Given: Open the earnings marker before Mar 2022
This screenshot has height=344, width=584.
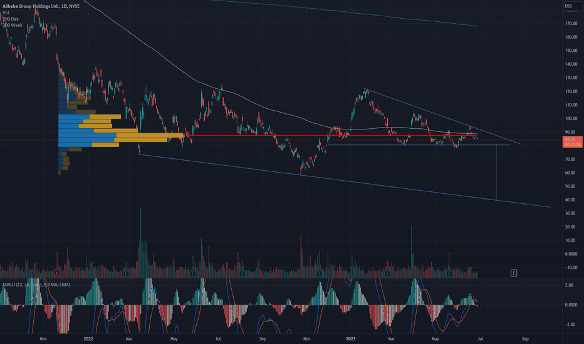Looking at the screenshot, I should [x=126, y=273].
